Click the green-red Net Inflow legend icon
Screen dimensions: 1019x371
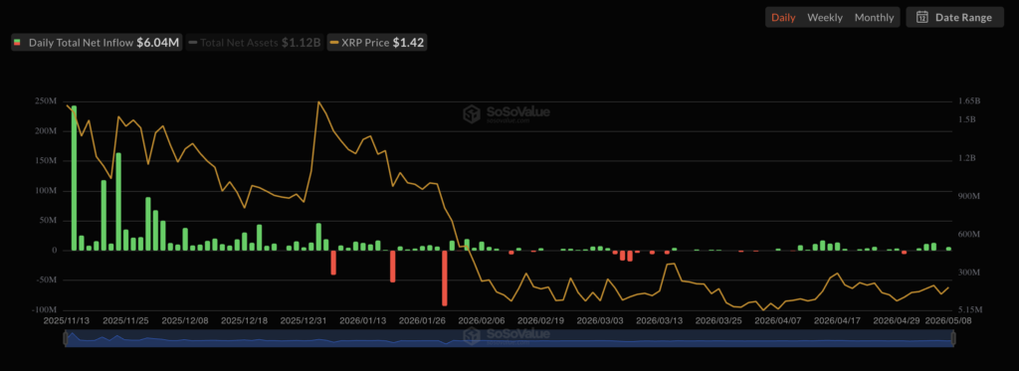pos(17,43)
